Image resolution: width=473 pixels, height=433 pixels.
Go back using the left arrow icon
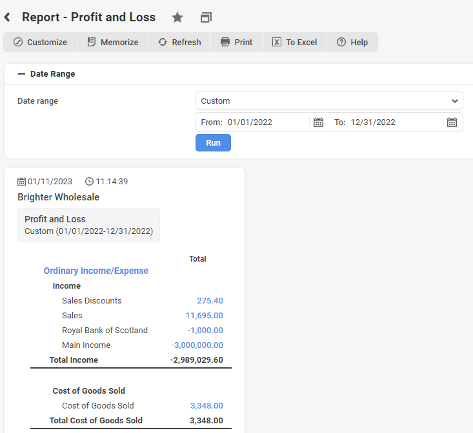click(x=7, y=17)
